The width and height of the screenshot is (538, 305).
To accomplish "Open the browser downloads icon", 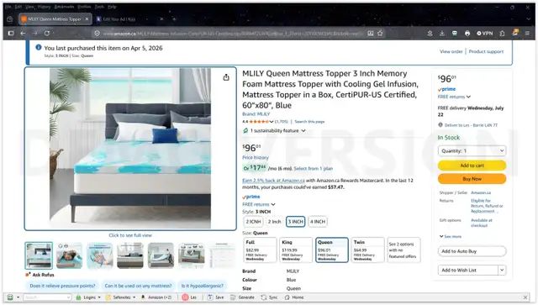I will tap(442, 34).
